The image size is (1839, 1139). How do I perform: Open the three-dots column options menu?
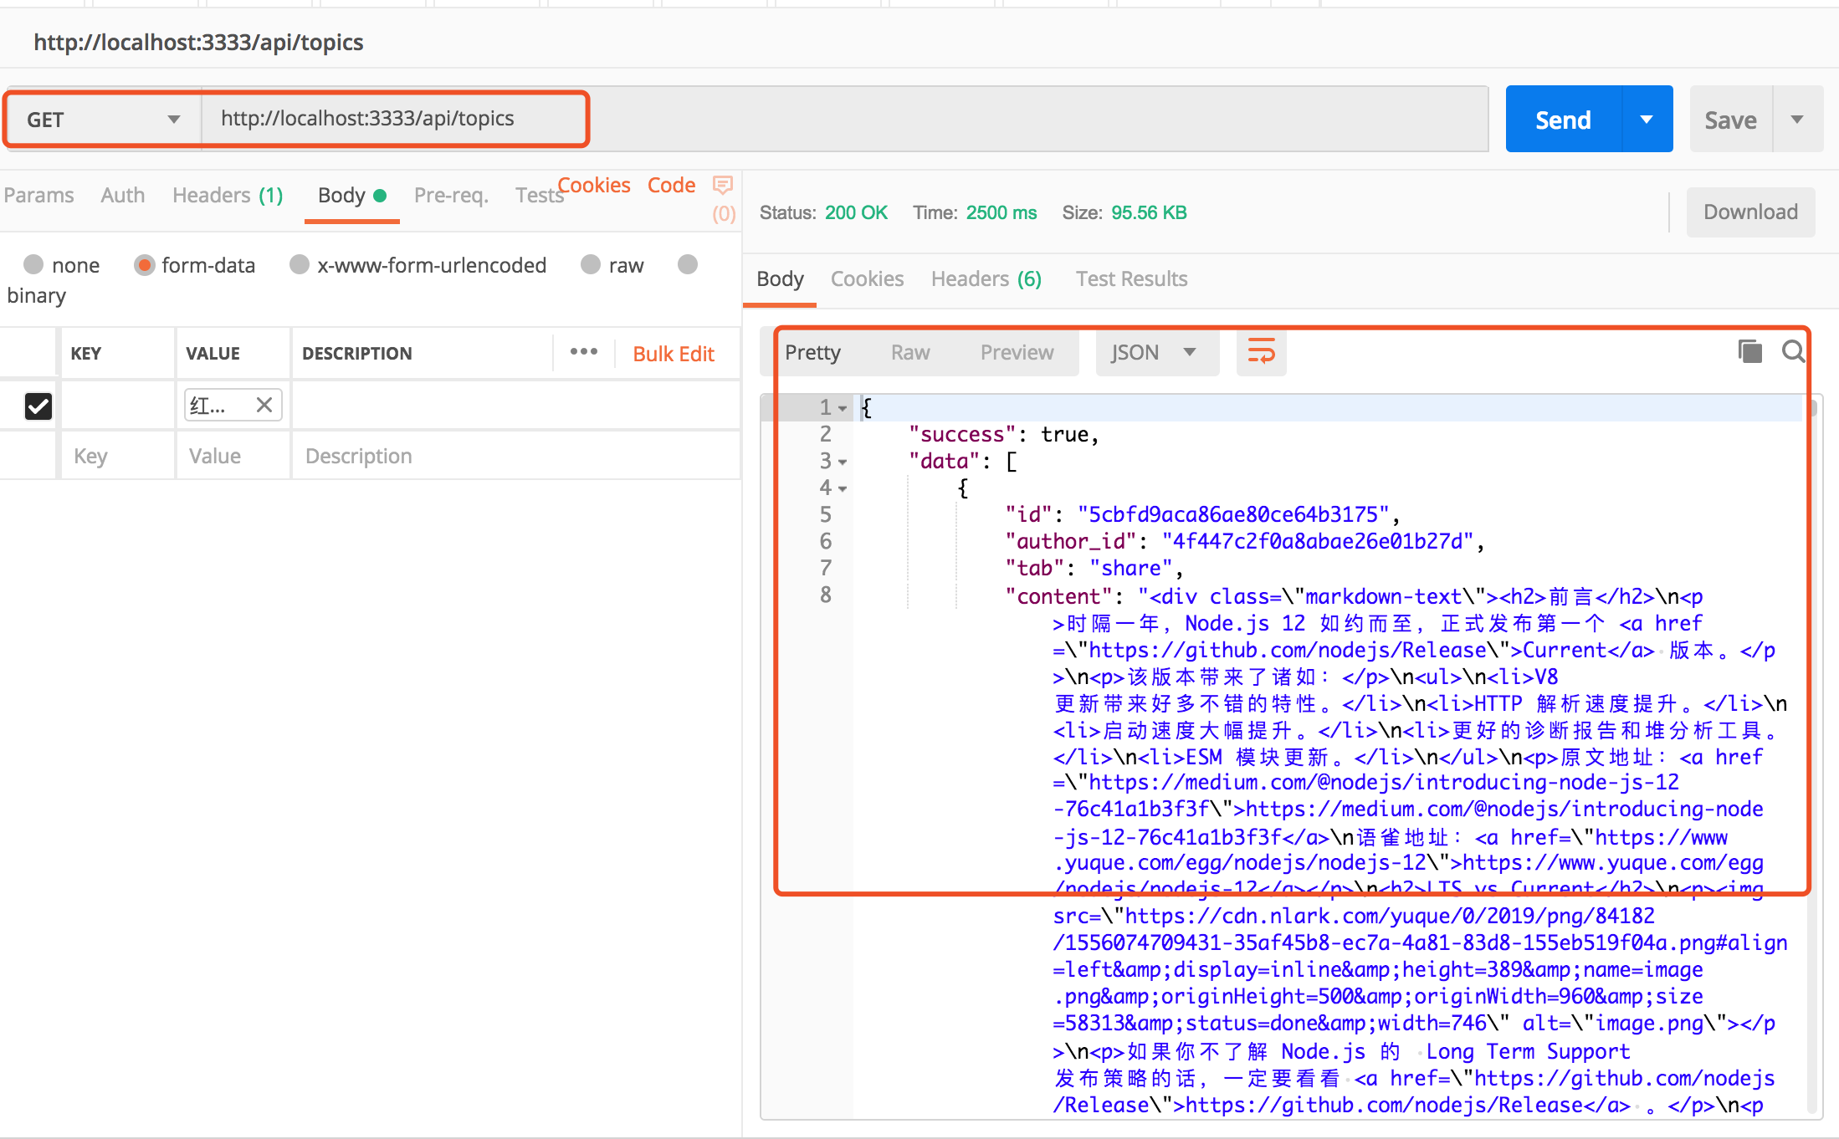pos(584,352)
